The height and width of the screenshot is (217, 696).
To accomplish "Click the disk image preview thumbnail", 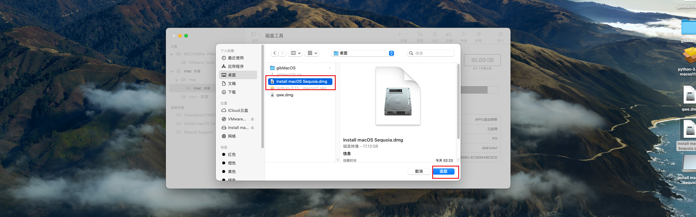I will [398, 96].
